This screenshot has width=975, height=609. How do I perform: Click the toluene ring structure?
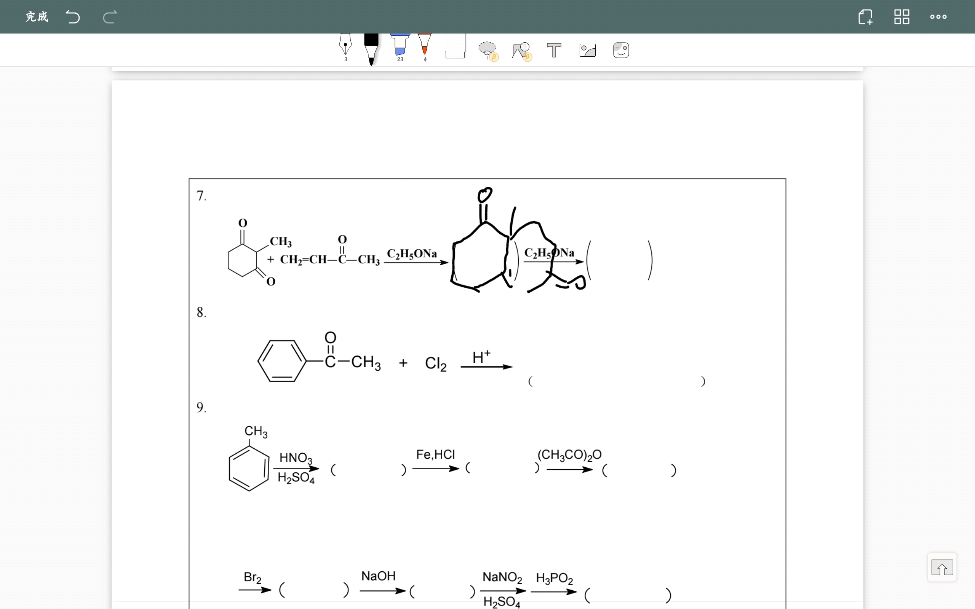click(249, 468)
